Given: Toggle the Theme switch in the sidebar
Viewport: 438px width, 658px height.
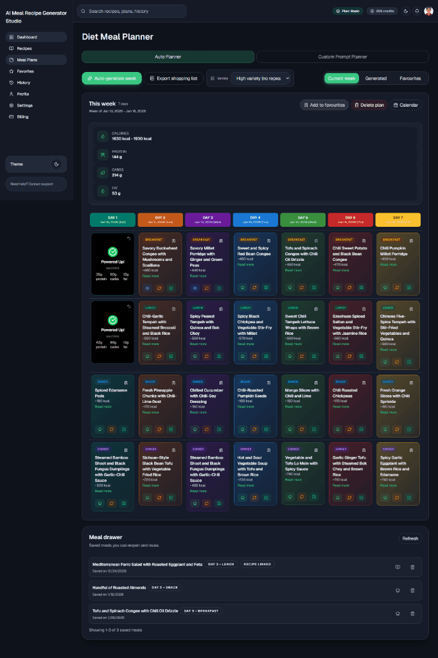Looking at the screenshot, I should click(57, 164).
